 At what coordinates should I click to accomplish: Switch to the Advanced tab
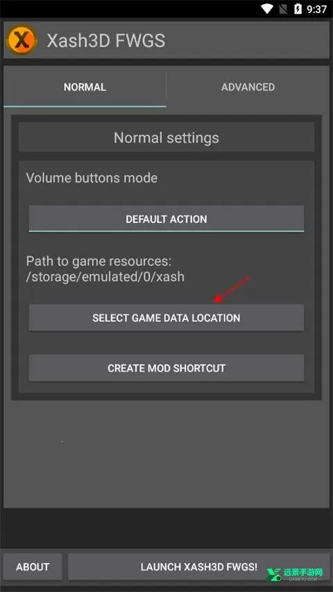pos(248,87)
